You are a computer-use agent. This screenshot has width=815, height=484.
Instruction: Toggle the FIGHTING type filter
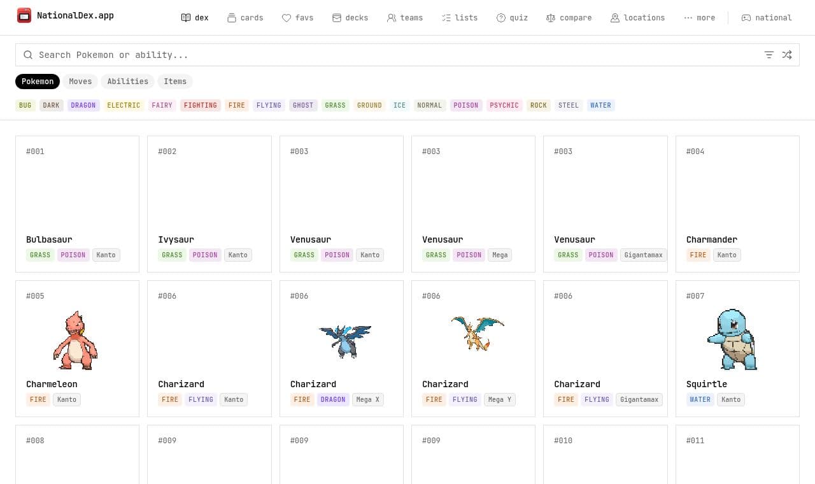point(201,106)
